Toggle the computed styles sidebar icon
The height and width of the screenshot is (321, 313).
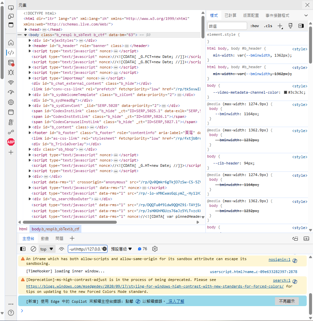tap(301, 26)
